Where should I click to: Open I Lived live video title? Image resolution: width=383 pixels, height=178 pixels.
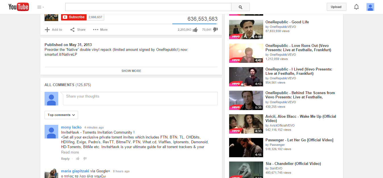299,71
